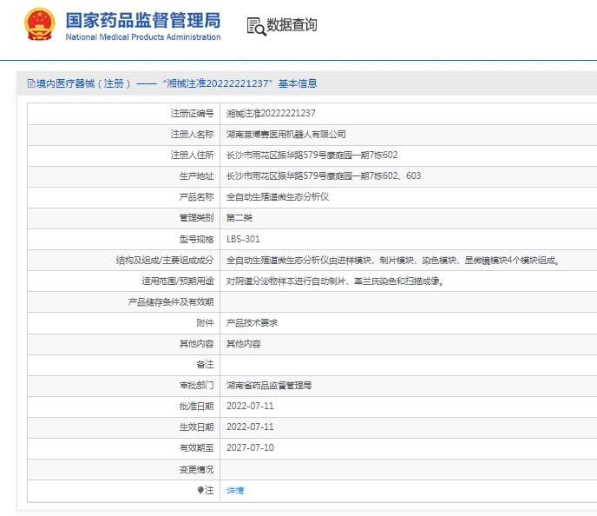597x516 pixels.
Task: Click the 境内医疗器械（注册）基本信息 heading
Action: pos(177,83)
